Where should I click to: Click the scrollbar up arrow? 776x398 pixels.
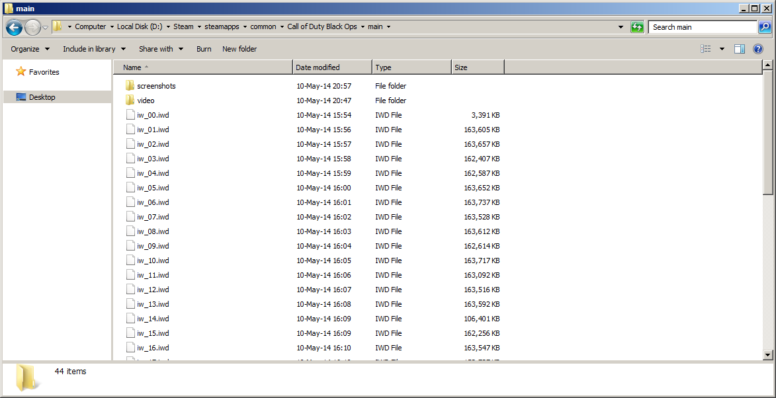767,65
